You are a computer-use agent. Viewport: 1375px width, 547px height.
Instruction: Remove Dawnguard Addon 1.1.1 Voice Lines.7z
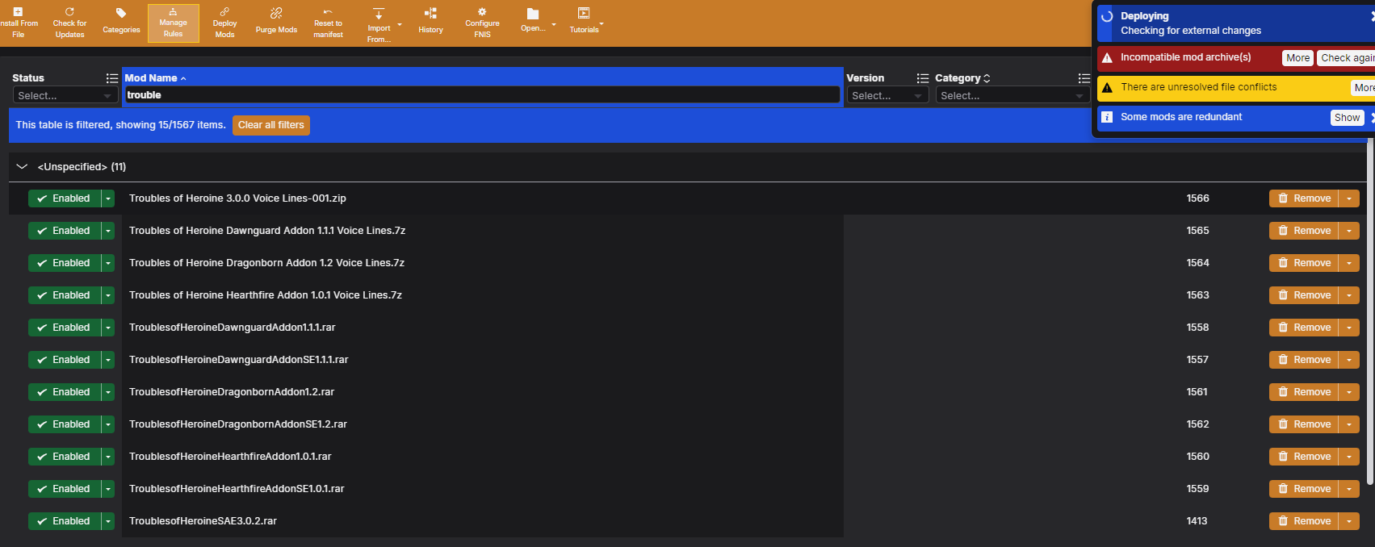(1304, 231)
